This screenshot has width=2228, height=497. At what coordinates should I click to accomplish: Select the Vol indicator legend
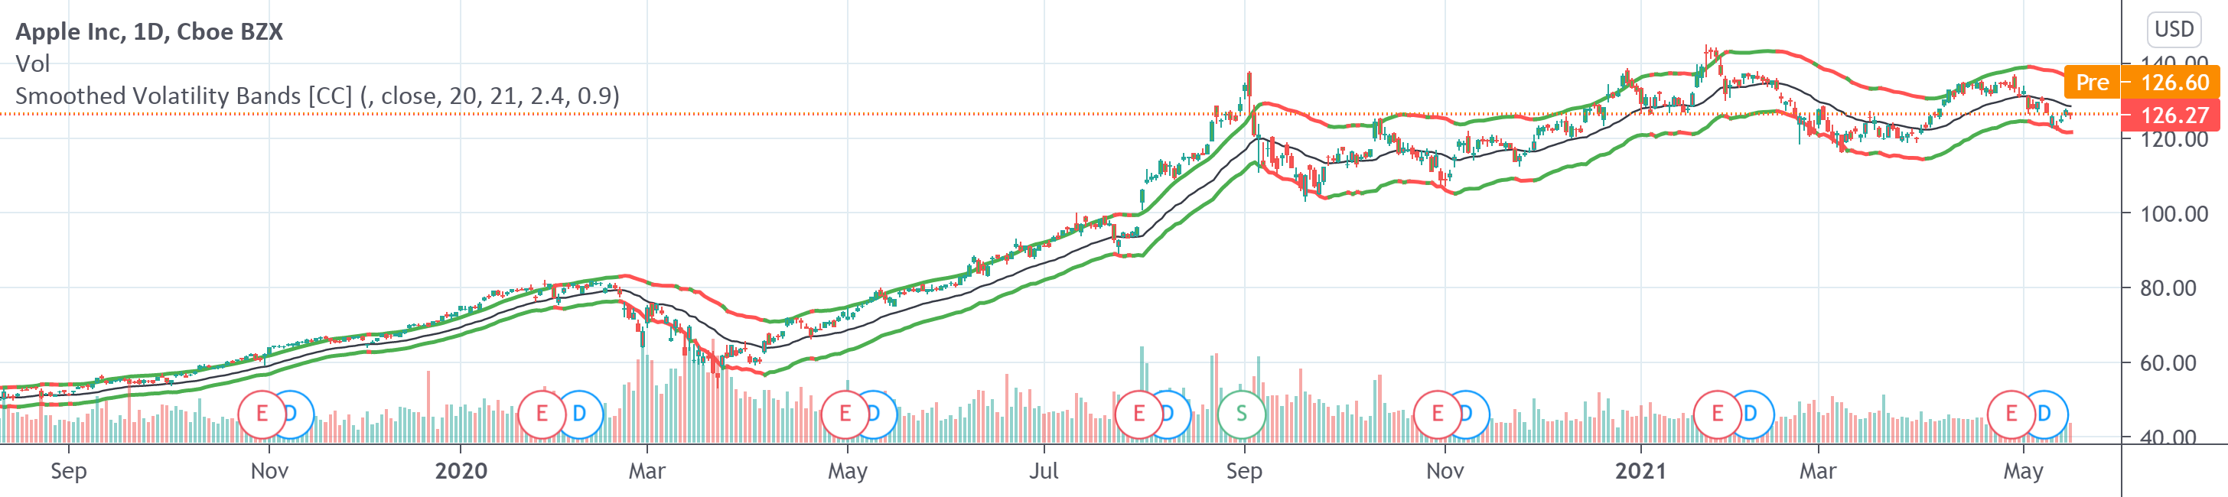(33, 64)
